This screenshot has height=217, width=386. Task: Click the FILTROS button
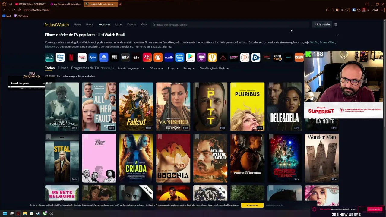tap(107, 68)
